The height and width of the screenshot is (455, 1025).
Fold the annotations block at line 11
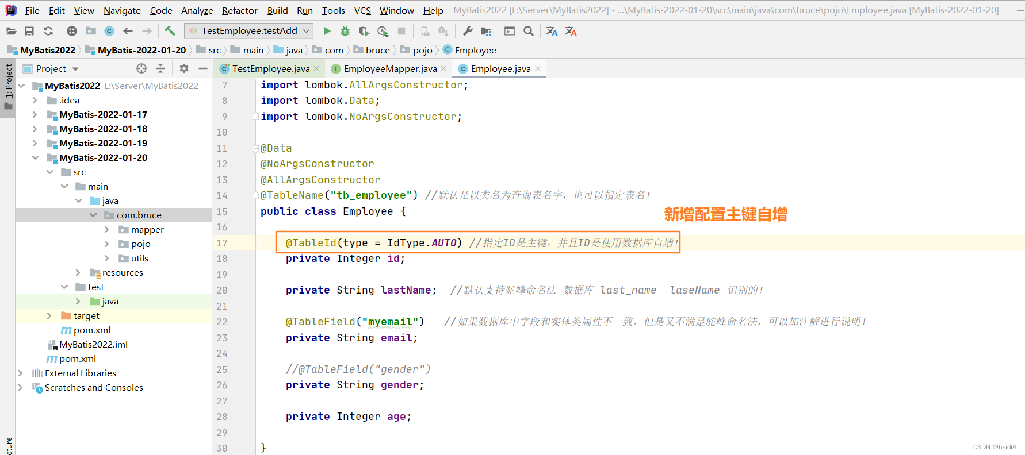click(255, 148)
